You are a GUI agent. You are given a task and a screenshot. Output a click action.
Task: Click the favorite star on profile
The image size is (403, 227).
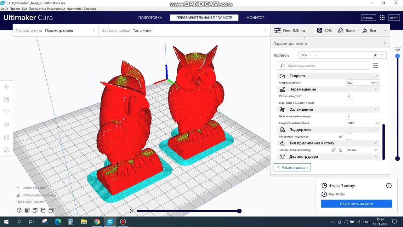[x=375, y=55]
